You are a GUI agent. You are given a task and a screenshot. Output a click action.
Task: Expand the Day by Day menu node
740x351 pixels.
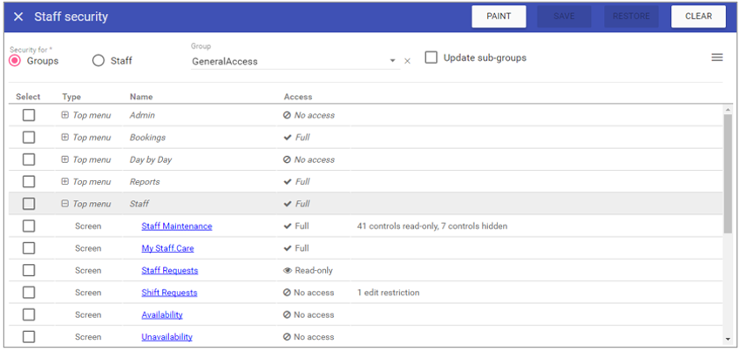65,159
